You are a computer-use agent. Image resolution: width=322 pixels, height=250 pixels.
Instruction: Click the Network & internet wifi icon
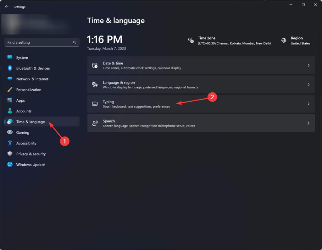(10, 79)
